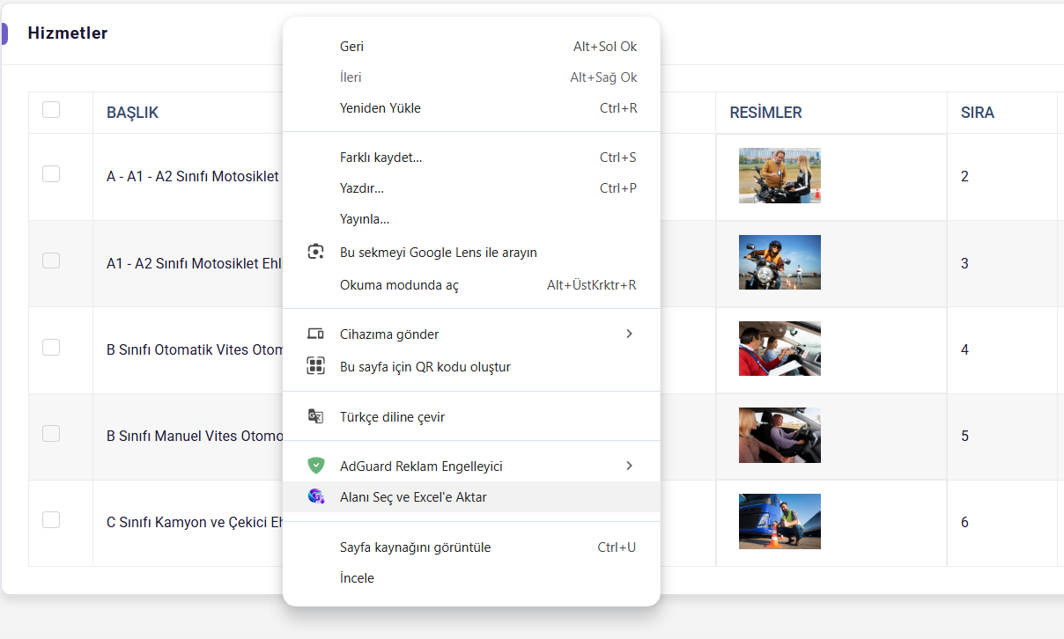Open the motorcycle rider thumbnail in row 3

pos(780,262)
